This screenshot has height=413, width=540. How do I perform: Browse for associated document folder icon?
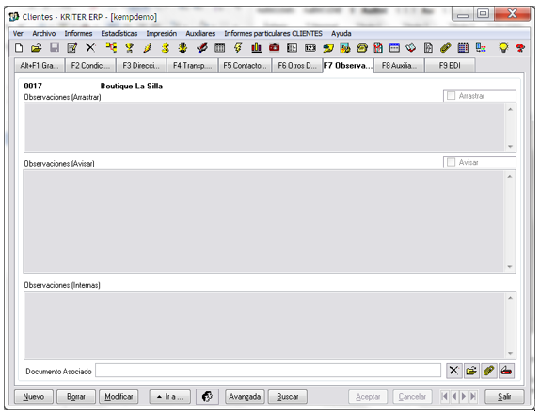point(471,371)
